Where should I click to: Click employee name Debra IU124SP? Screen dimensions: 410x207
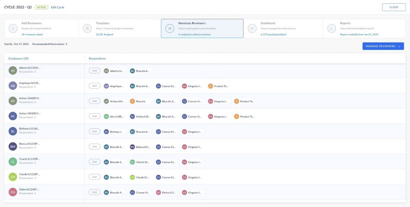point(30,189)
